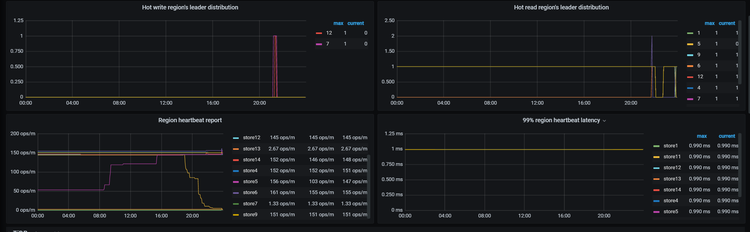
Task: Click the blue line icon for series 4
Action: pos(690,88)
